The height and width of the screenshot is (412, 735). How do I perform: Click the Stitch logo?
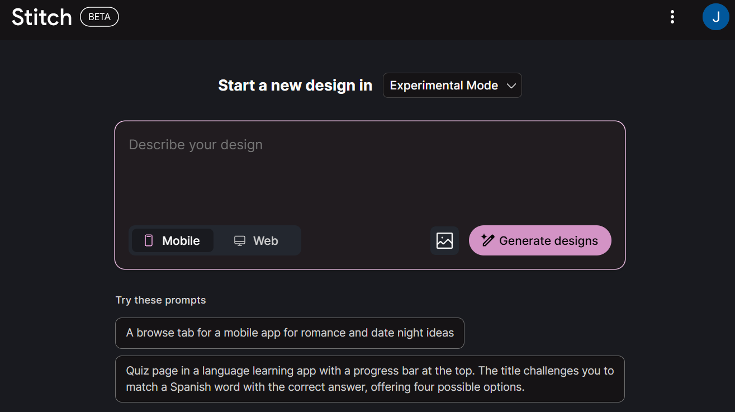tap(42, 17)
